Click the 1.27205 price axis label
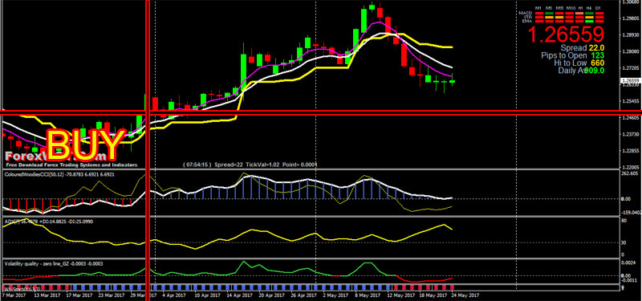Screen dimensions: 642x301 click(631, 68)
